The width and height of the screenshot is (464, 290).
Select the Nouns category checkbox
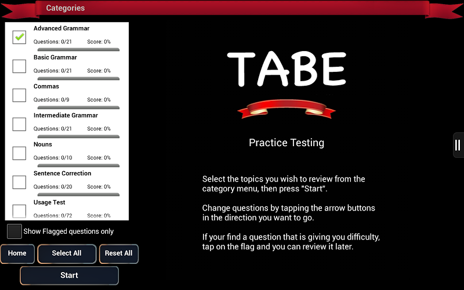click(19, 153)
